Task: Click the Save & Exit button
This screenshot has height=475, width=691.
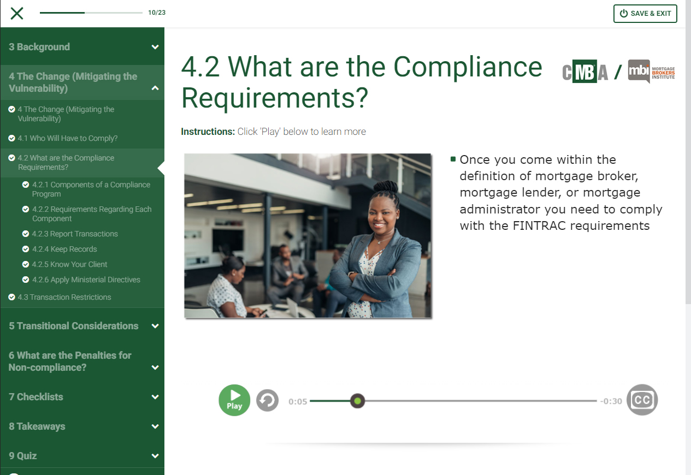Action: click(645, 14)
